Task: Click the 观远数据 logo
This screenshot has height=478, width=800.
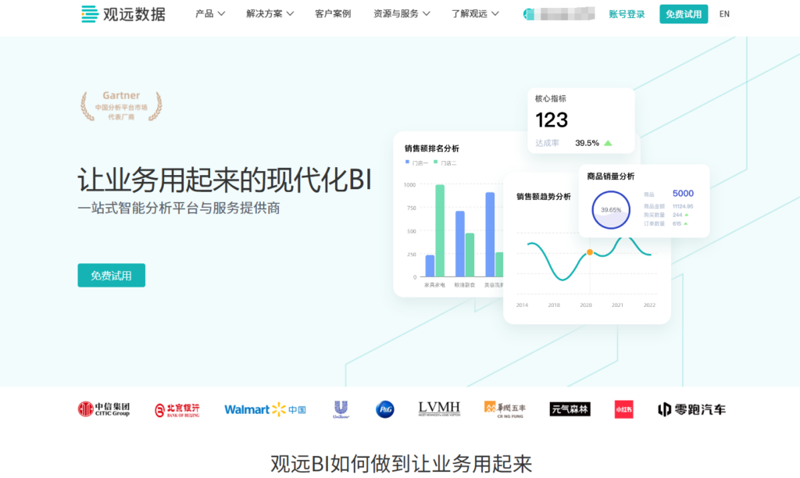Action: [123, 14]
